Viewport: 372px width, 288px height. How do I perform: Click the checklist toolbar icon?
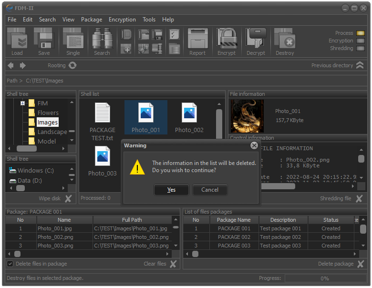tap(175, 34)
